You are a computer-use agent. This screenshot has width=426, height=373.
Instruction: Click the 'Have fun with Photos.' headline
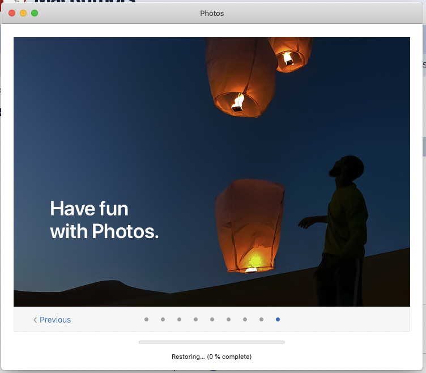[104, 220]
